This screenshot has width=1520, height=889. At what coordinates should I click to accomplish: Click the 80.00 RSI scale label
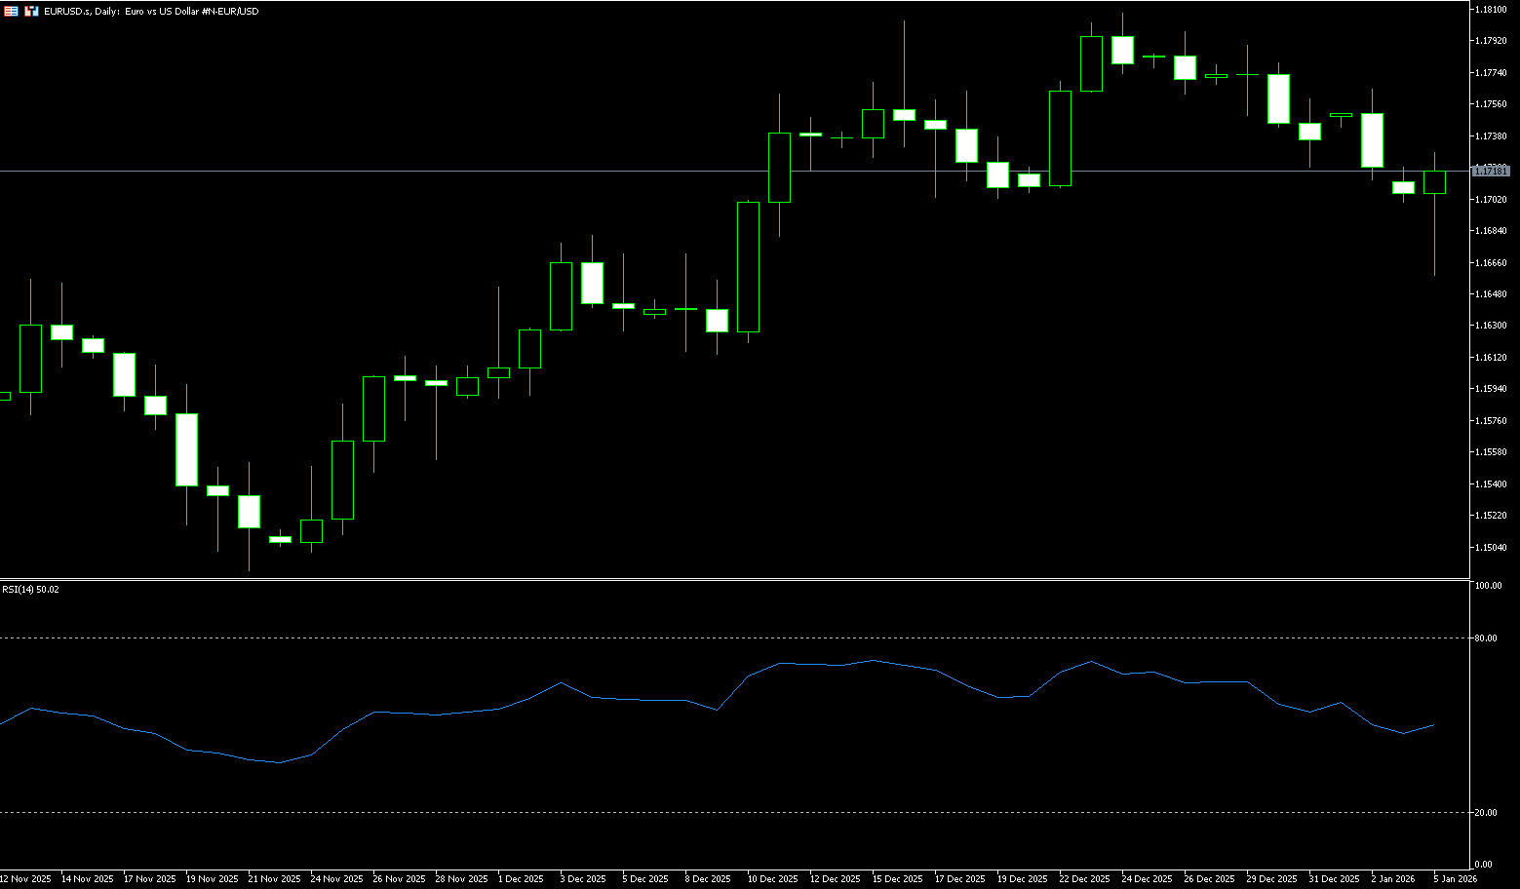[1487, 638]
